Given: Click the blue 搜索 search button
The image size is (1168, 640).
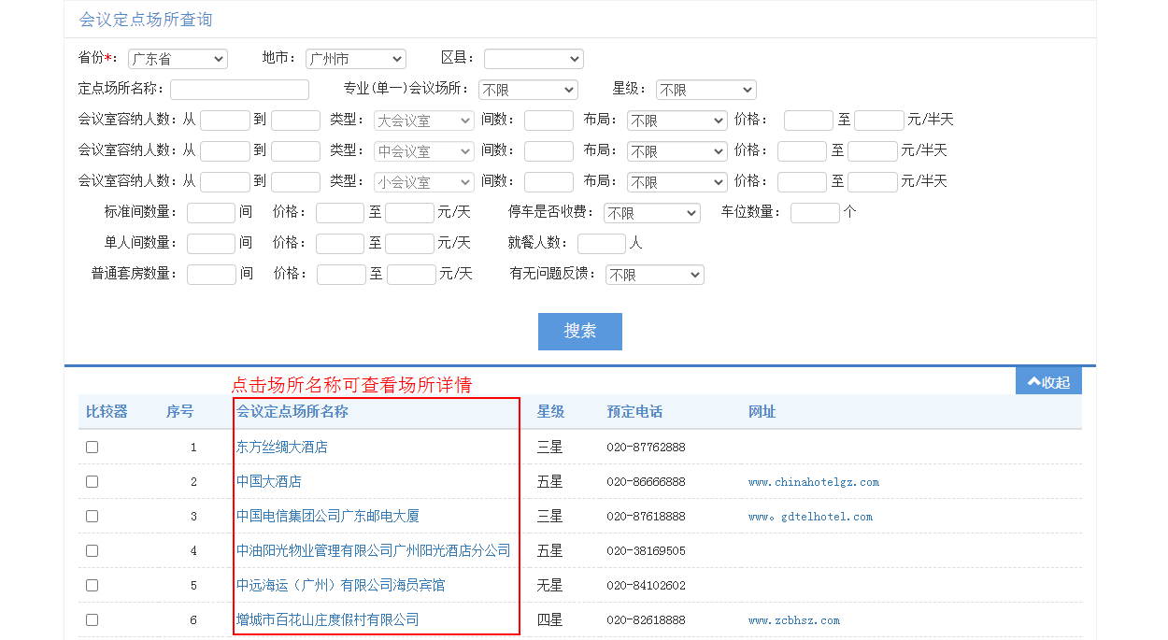Looking at the screenshot, I should (x=579, y=332).
